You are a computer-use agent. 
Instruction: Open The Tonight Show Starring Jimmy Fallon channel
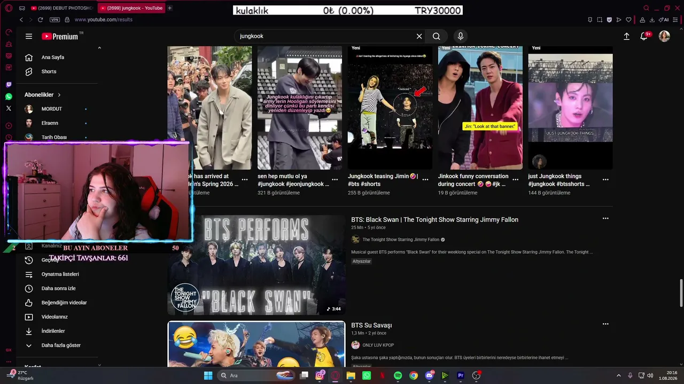pyautogui.click(x=401, y=240)
